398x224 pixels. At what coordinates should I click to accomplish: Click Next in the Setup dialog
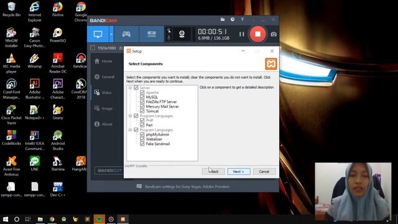[239, 172]
